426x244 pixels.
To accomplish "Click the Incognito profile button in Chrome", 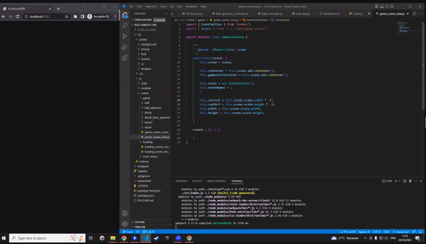I will click(x=98, y=16).
